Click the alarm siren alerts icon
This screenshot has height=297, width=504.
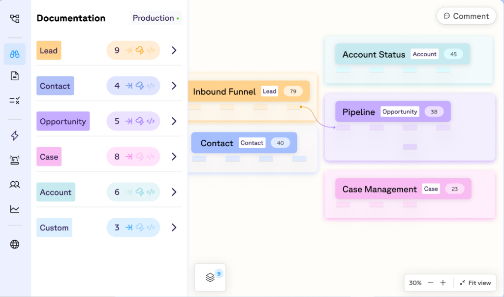pyautogui.click(x=15, y=160)
